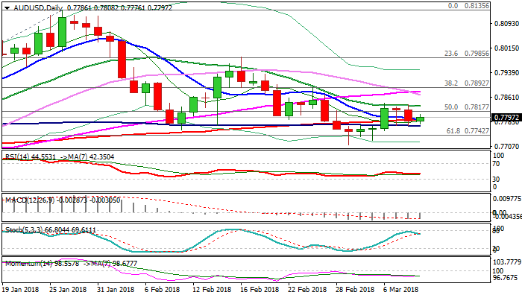Click the 0.80150 price axis label
The height and width of the screenshot is (298, 522).
pyautogui.click(x=506, y=48)
